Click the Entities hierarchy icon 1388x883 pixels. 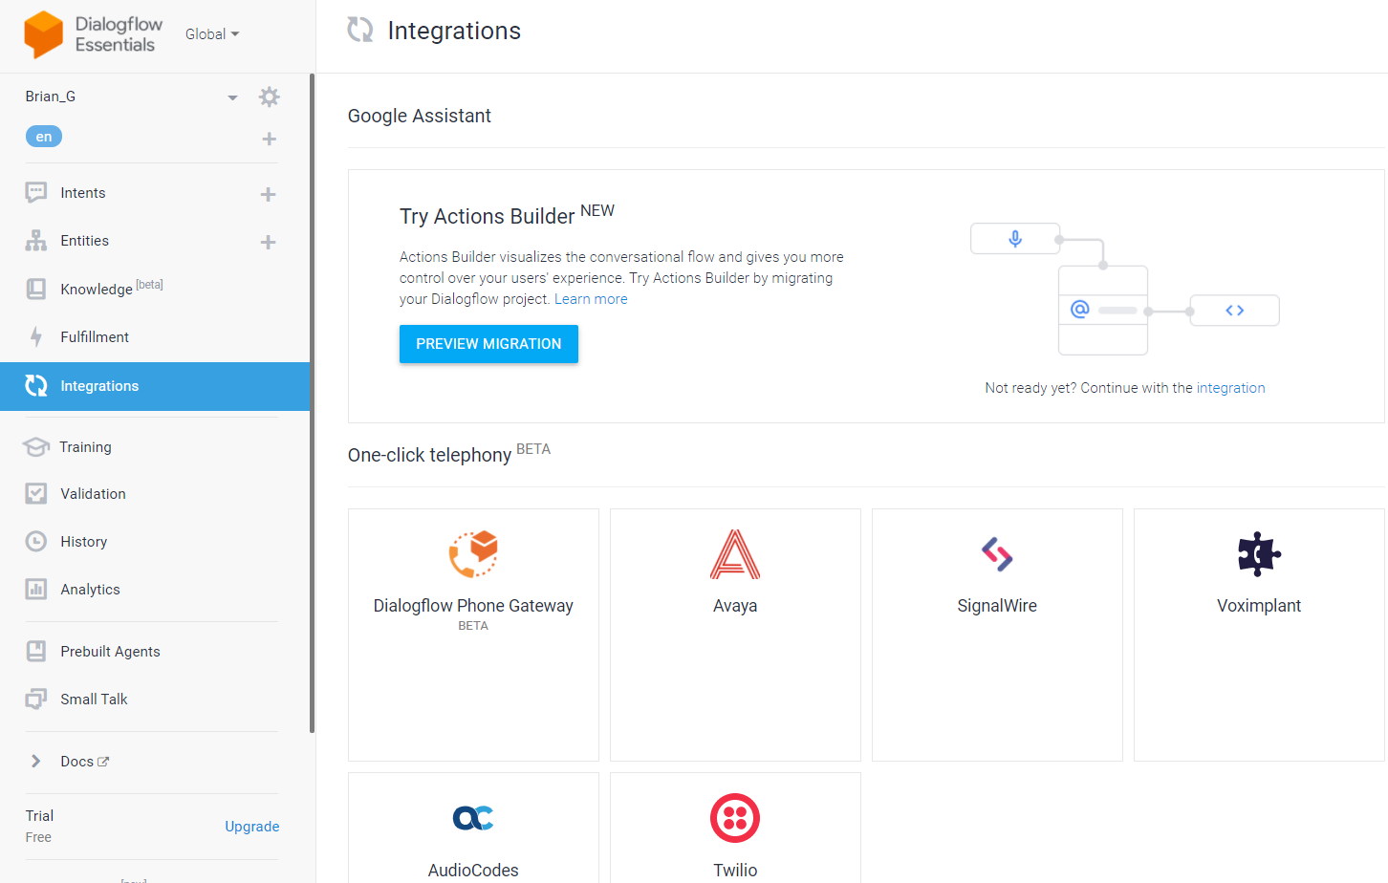(36, 241)
